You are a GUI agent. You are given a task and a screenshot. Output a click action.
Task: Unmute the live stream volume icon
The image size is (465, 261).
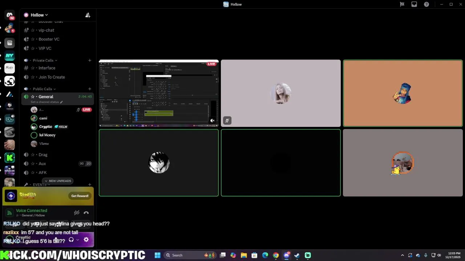(213, 121)
